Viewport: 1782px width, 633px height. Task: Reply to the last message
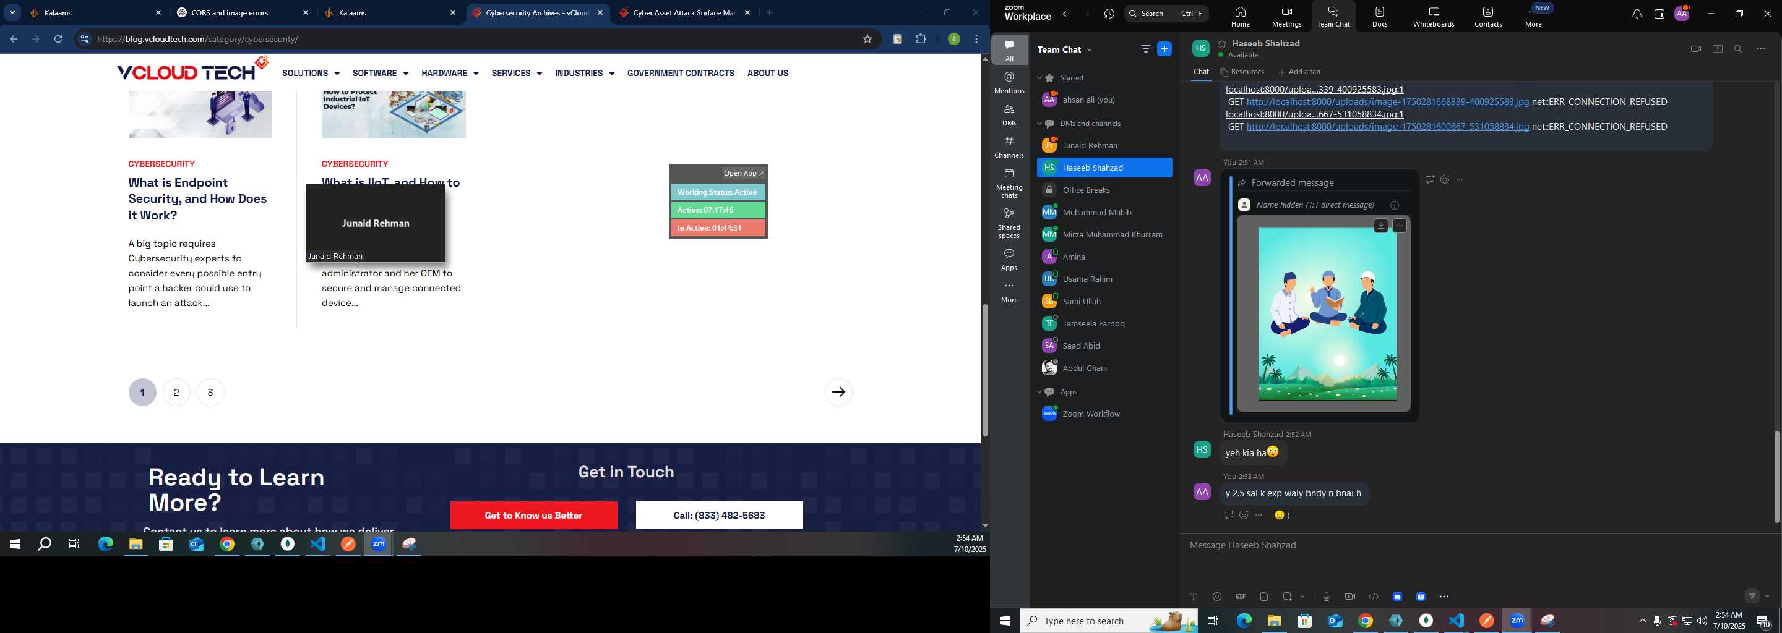(x=1228, y=516)
